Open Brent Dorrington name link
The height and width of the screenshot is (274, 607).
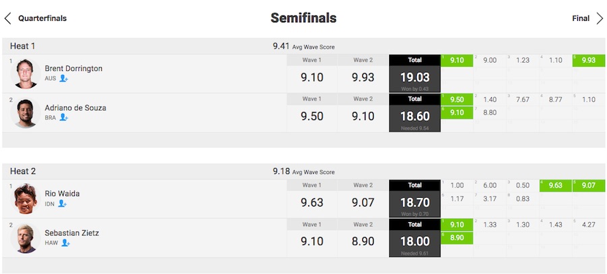[74, 69]
